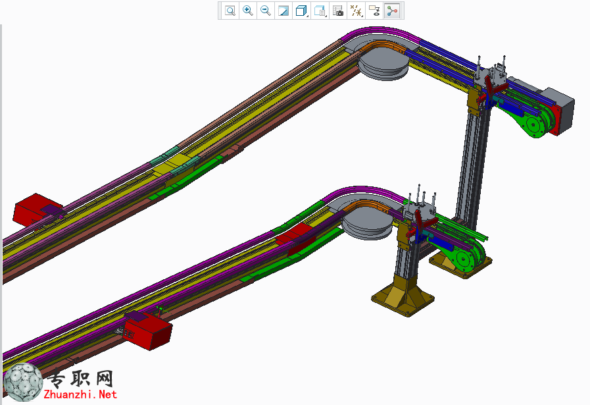Click the Refit view icon

pos(230,11)
